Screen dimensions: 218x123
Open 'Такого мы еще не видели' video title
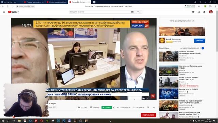(190, 102)
